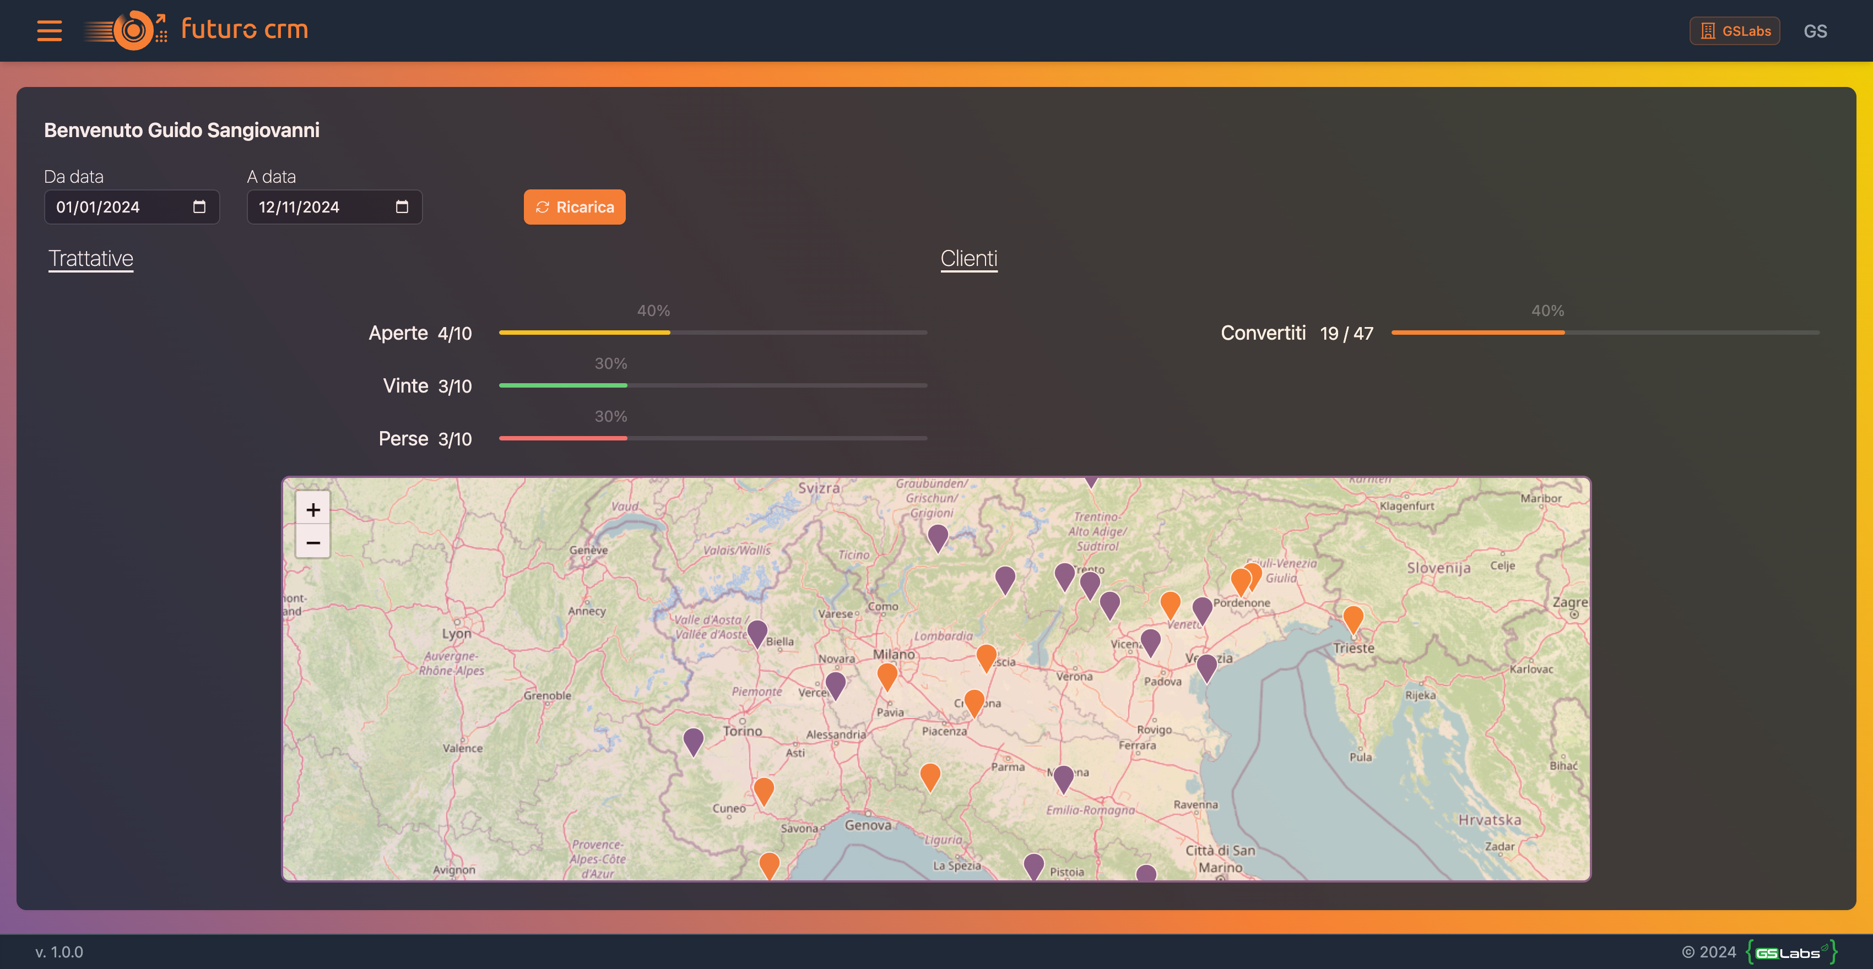
Task: Click the Aperte 4/10 count
Action: 454,334
